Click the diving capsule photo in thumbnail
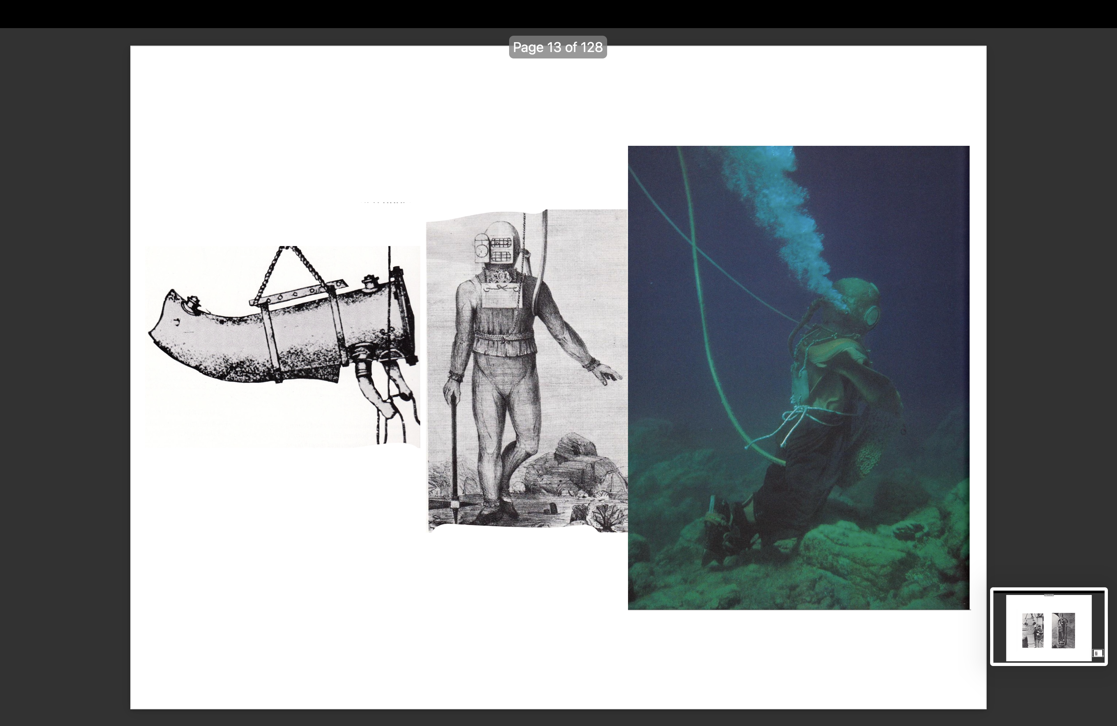The width and height of the screenshot is (1117, 726). point(1063,630)
